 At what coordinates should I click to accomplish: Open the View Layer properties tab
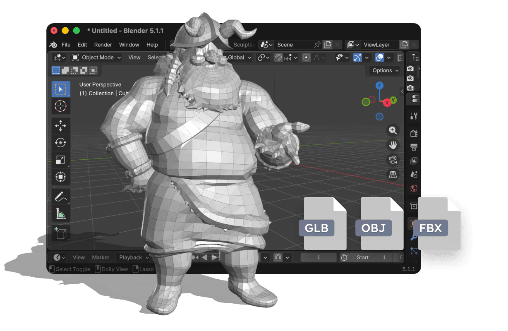click(x=414, y=161)
